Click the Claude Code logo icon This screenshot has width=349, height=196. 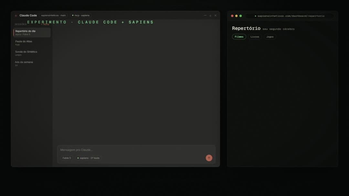point(16,15)
